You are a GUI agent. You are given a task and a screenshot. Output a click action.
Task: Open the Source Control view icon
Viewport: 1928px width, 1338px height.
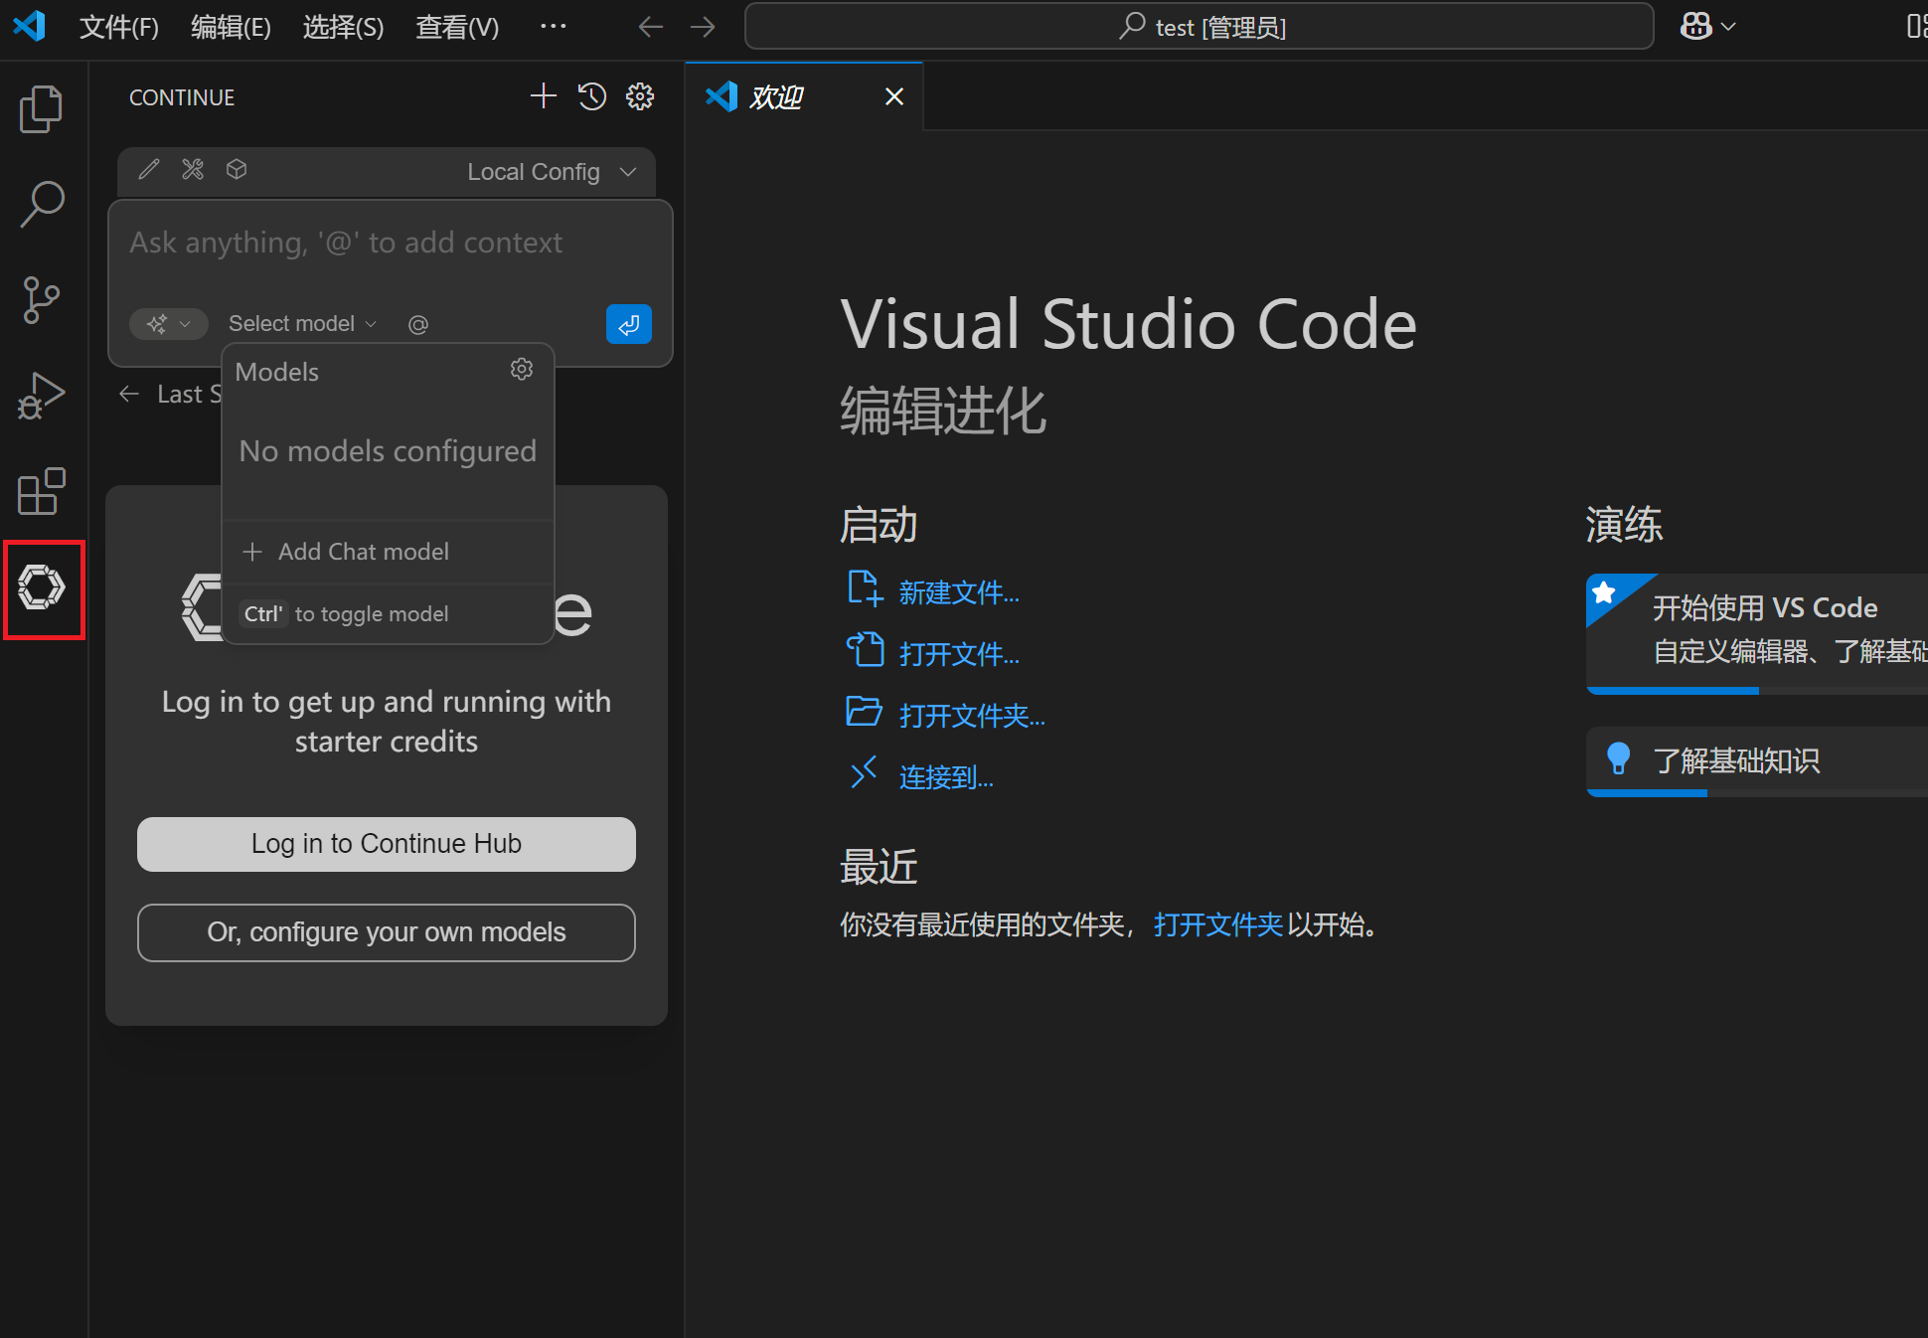click(x=41, y=299)
